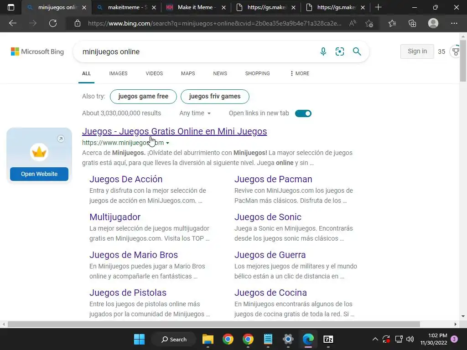Click the magnifier search icon in Bing box
This screenshot has width=467, height=350.
(357, 51)
